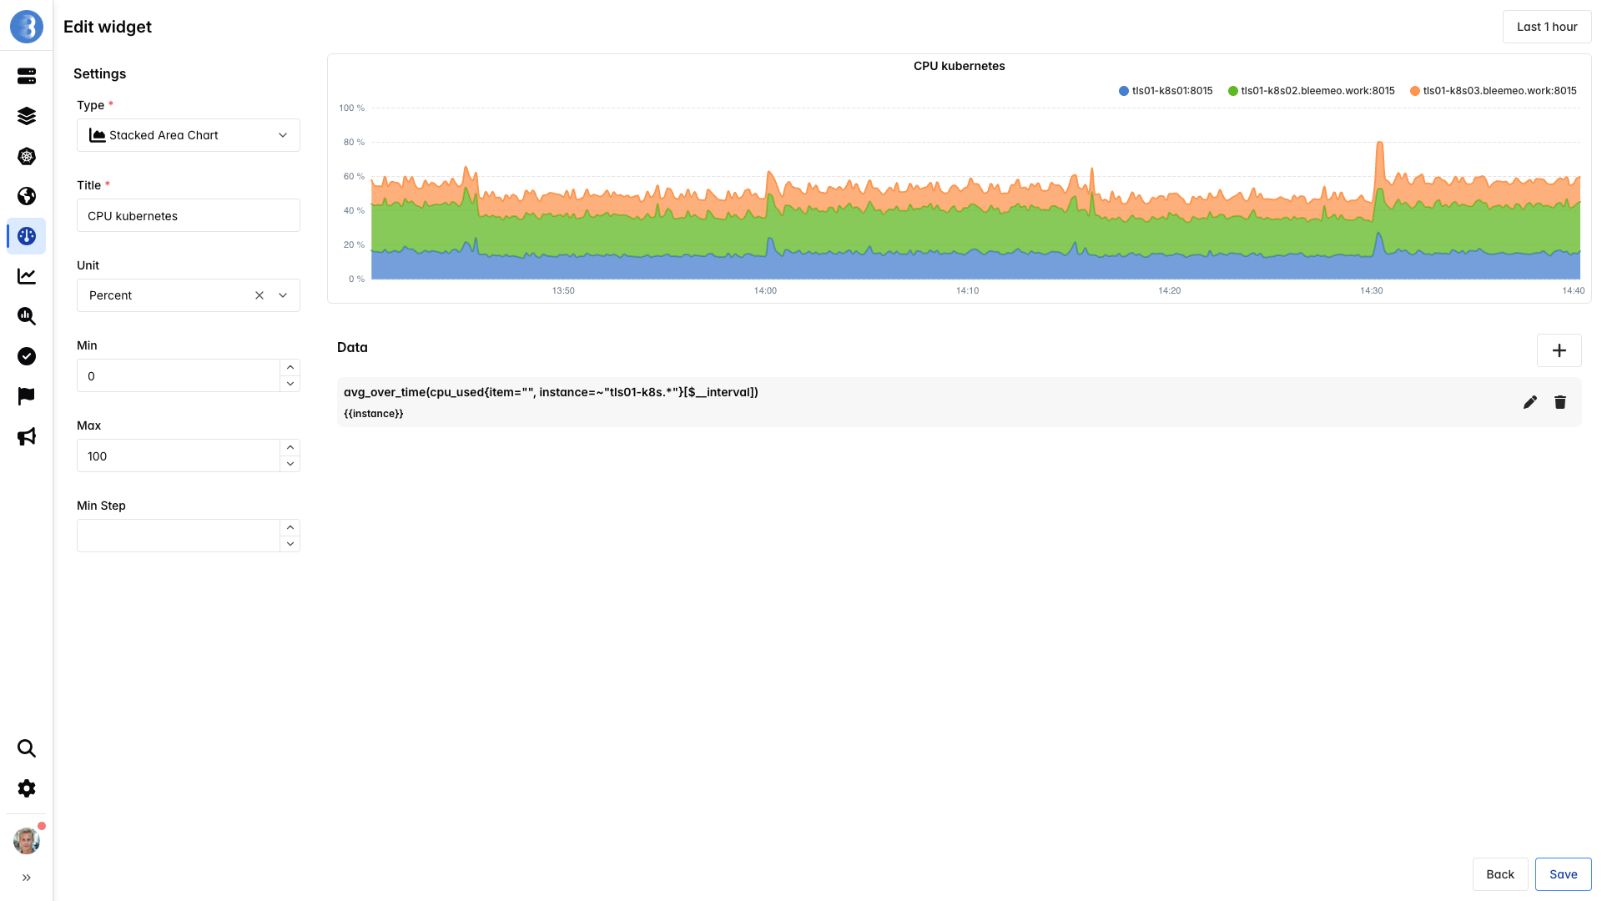Edit the avg_over_time query with pencil icon
The width and height of the screenshot is (1602, 901).
(x=1530, y=402)
